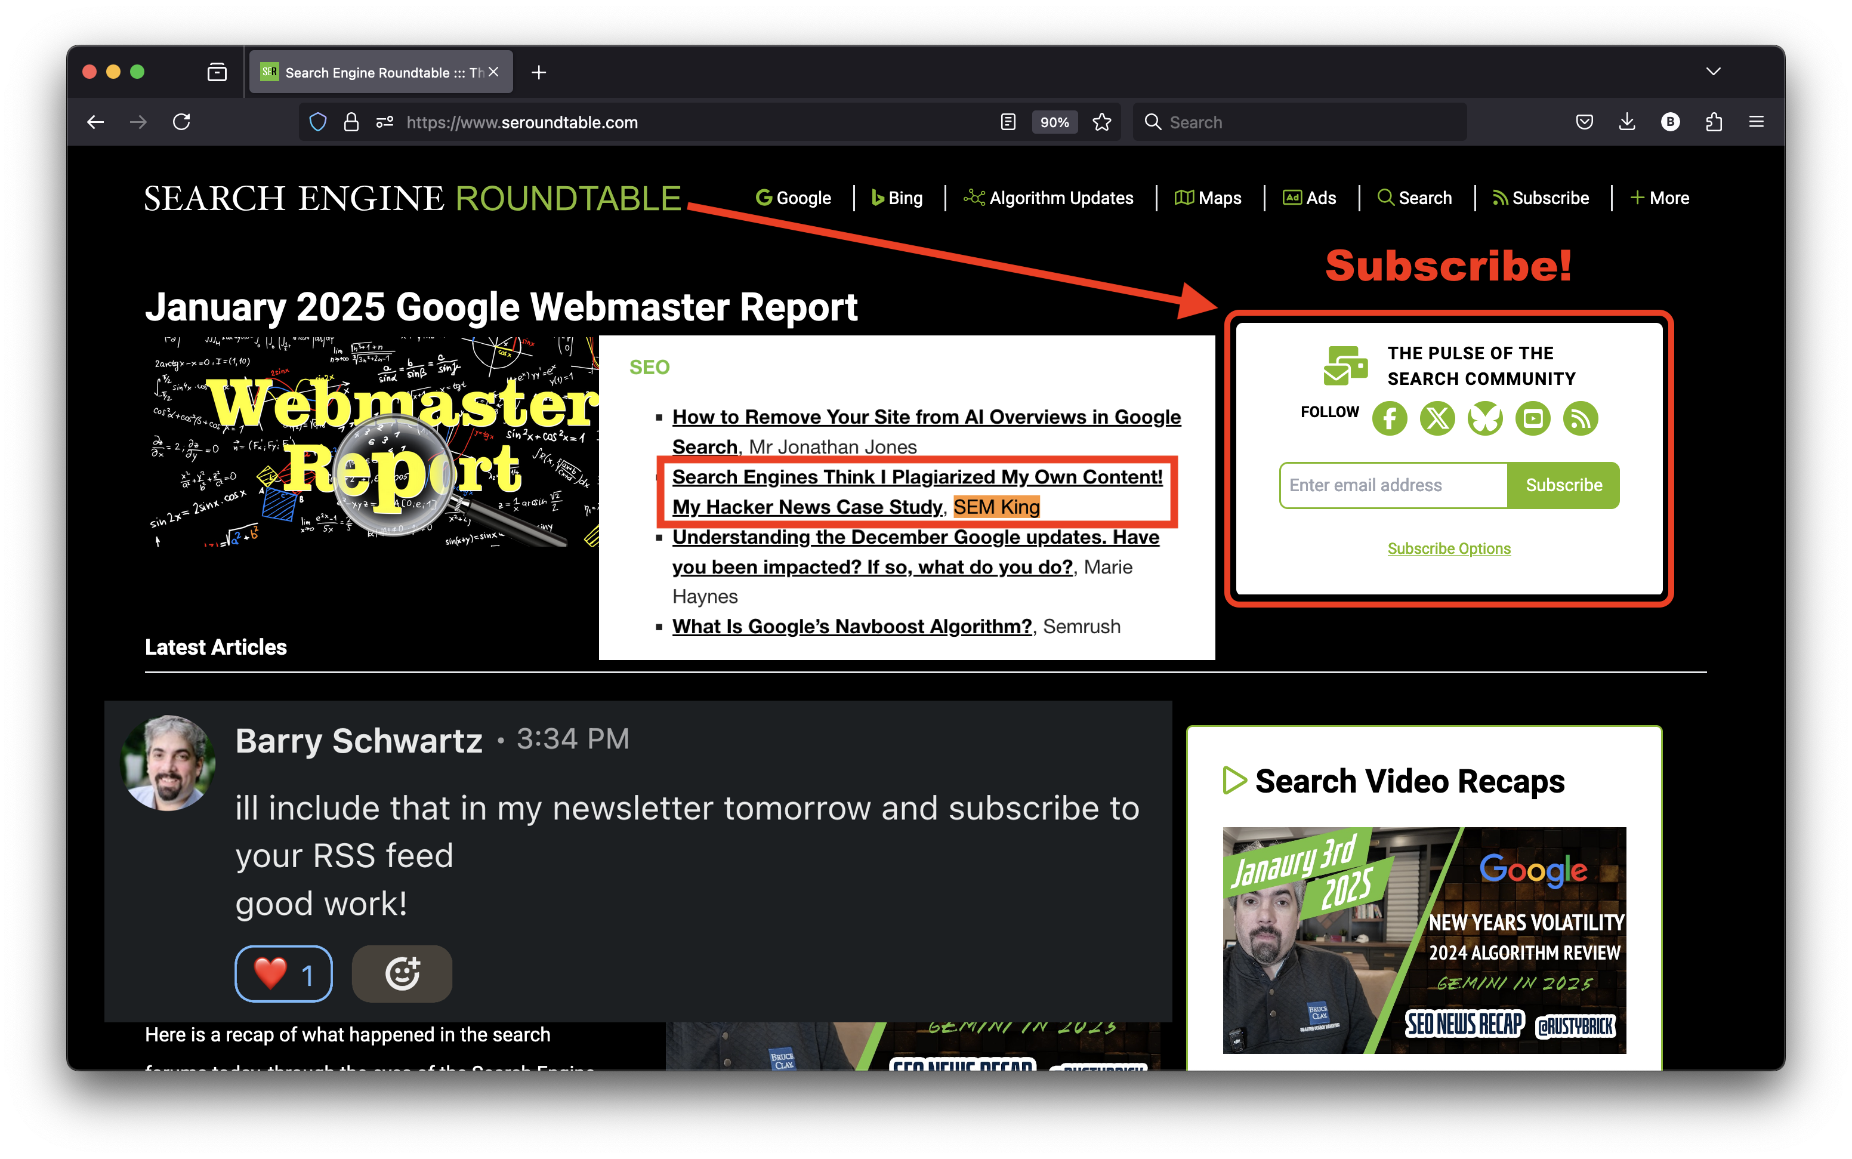Viewport: 1852px width, 1159px height.
Task: Click the forward navigation arrow
Action: click(x=138, y=122)
